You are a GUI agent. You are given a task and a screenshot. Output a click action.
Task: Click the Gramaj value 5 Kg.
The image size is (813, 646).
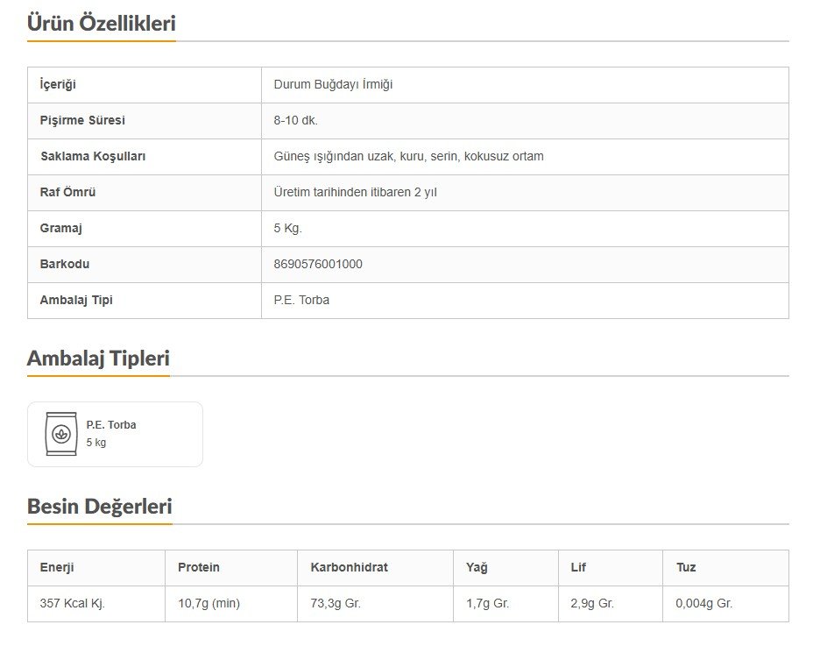click(288, 228)
